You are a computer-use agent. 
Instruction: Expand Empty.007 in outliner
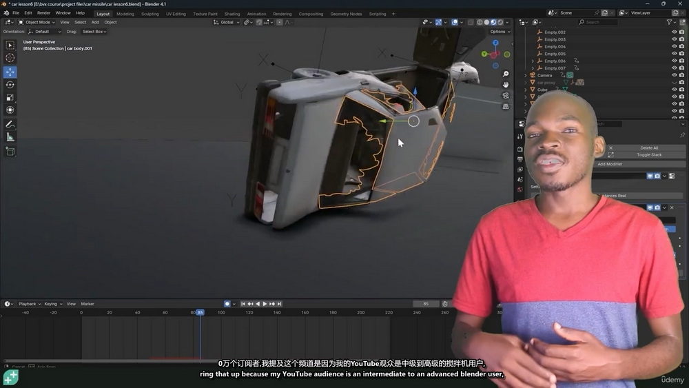click(x=533, y=68)
